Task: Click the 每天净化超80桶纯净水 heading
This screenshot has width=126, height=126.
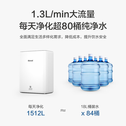Action: [63, 26]
